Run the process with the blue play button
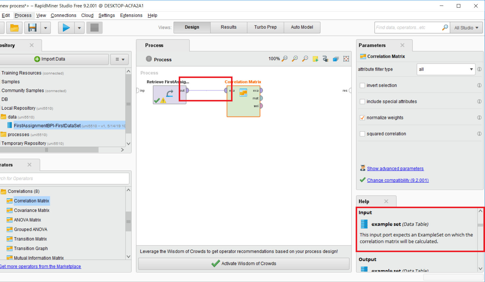 [66, 28]
